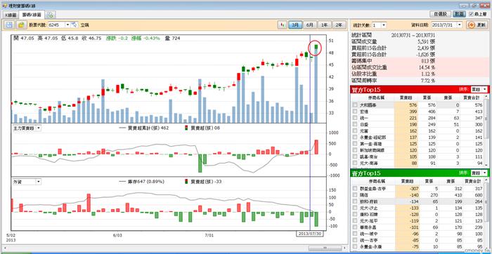
Task: Check the sell-side broker row with -133
Action: point(355,207)
